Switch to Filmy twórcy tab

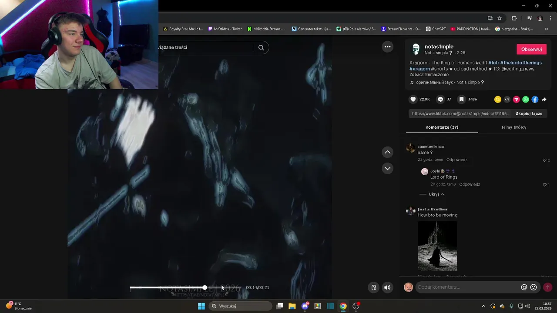coord(514,127)
